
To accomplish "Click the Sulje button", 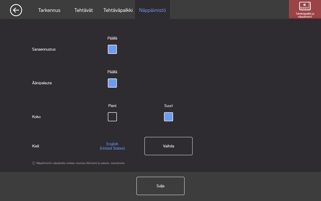I will click(x=160, y=186).
